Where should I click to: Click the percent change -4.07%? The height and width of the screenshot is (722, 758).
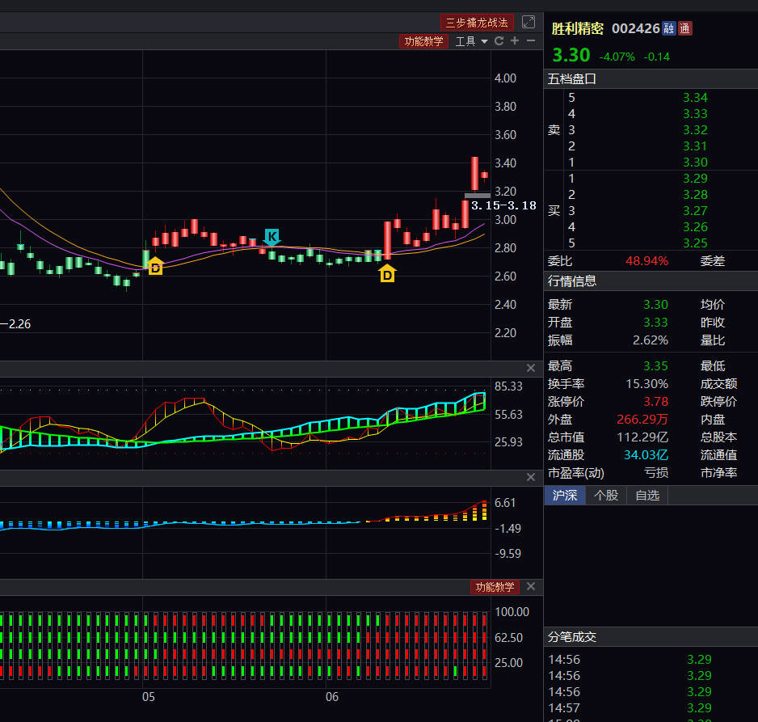pos(617,57)
